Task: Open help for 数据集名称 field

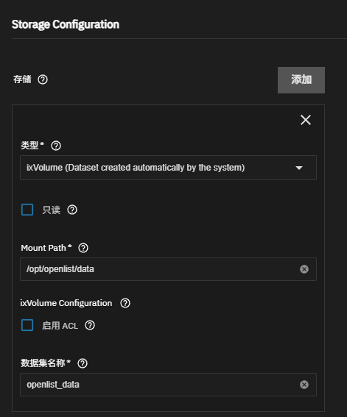Action: click(x=83, y=363)
